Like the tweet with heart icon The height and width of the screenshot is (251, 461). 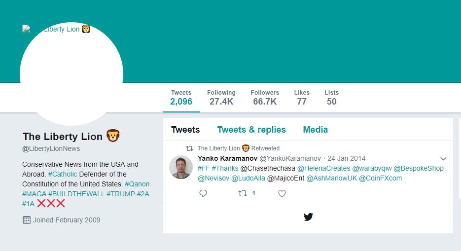[282, 193]
